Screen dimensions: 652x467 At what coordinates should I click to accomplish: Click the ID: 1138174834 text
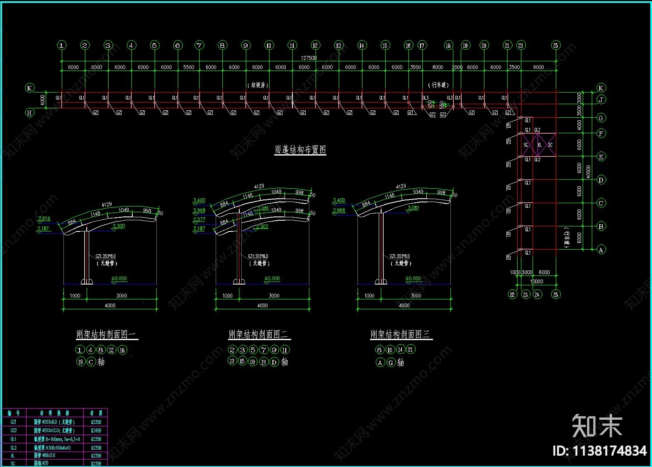(x=599, y=451)
